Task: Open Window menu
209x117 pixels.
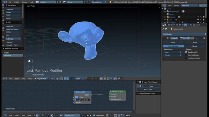Action: point(24,2)
